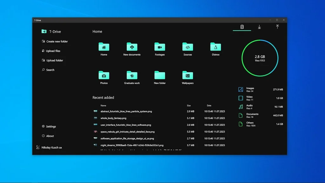Click the download arrow icon at top right
325x183 pixels.
[x=259, y=27]
